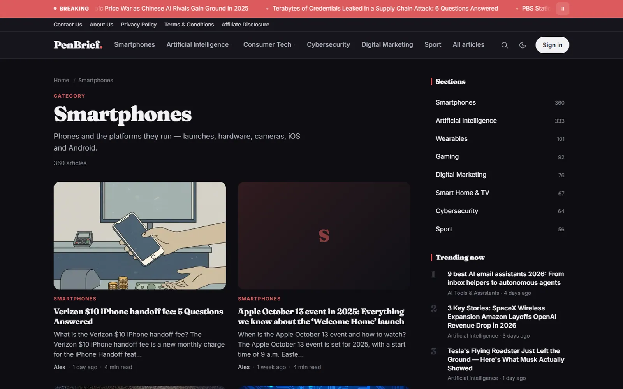Click the PenBrief logo

[x=78, y=45]
